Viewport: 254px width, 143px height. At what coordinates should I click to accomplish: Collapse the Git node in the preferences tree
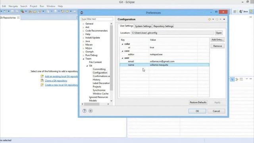[87, 66]
